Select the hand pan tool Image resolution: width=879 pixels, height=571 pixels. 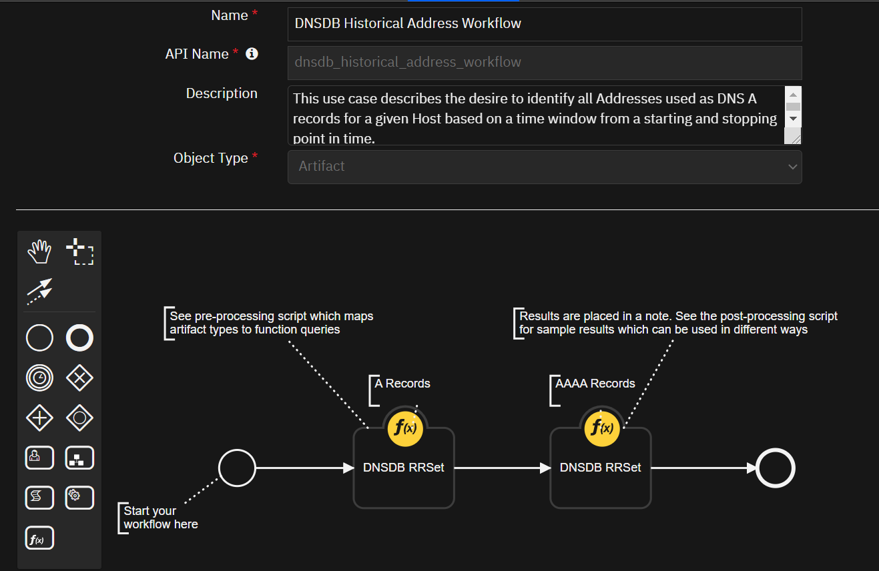[39, 251]
